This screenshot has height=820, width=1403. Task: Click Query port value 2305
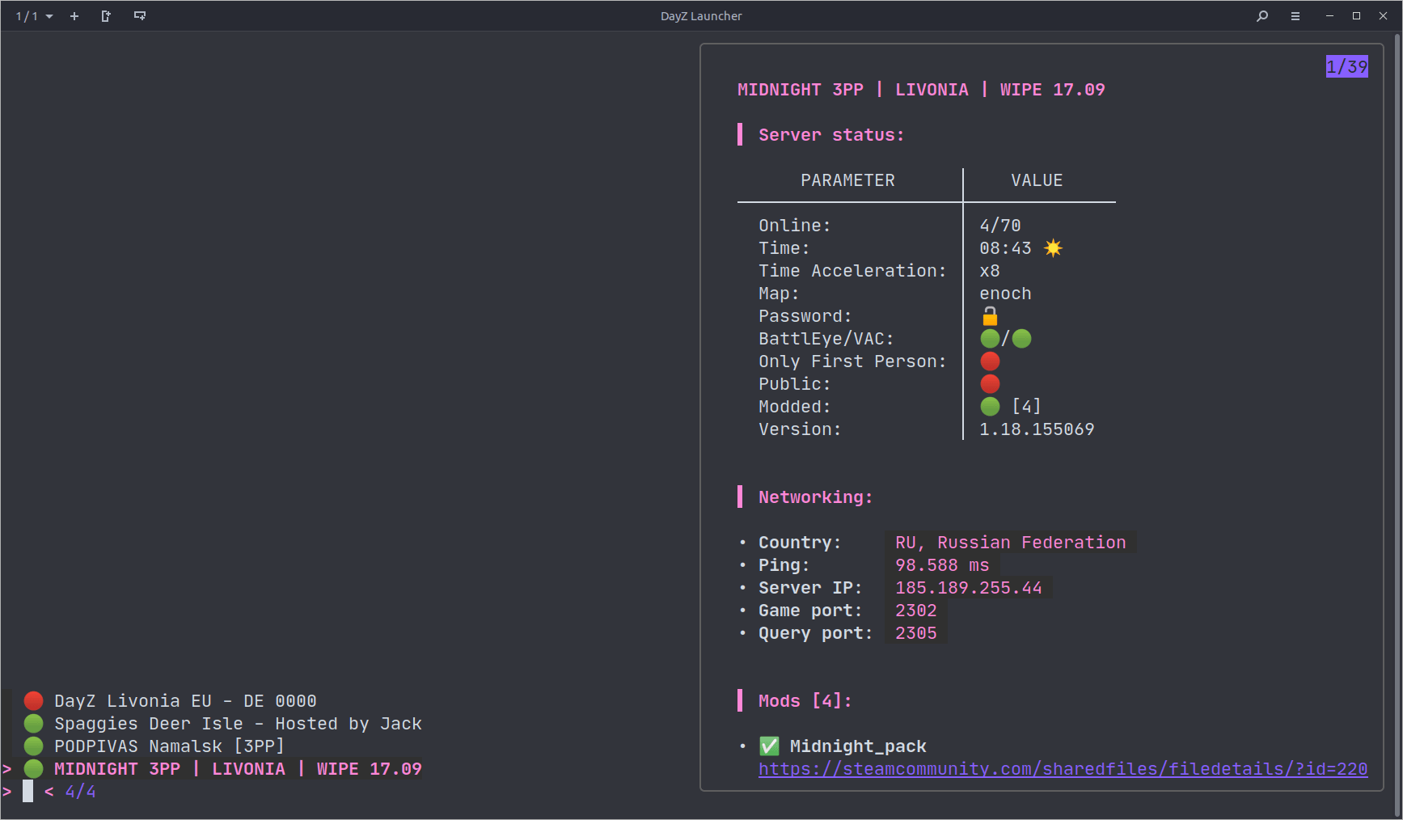click(916, 633)
